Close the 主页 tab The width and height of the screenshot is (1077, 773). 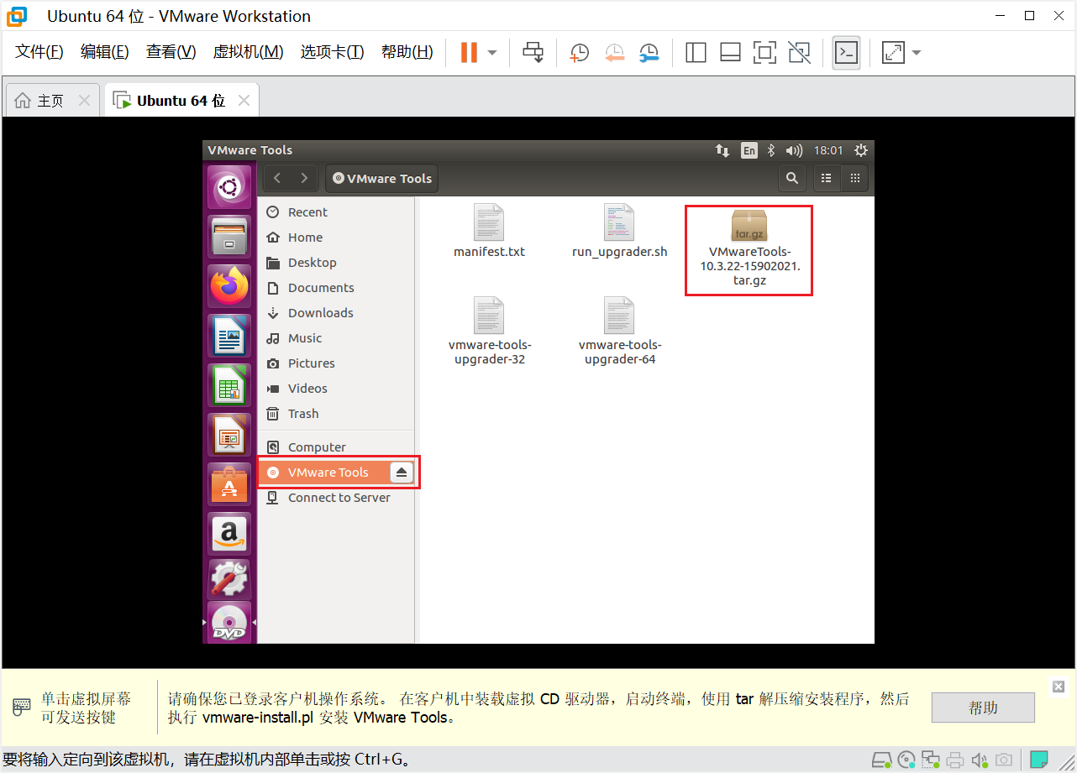click(84, 101)
